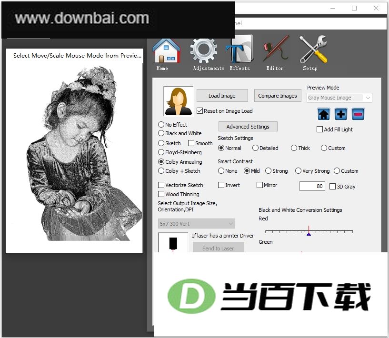This screenshot has width=389, height=338.
Task: Open the Effects toolbar icon
Action: pos(239,49)
